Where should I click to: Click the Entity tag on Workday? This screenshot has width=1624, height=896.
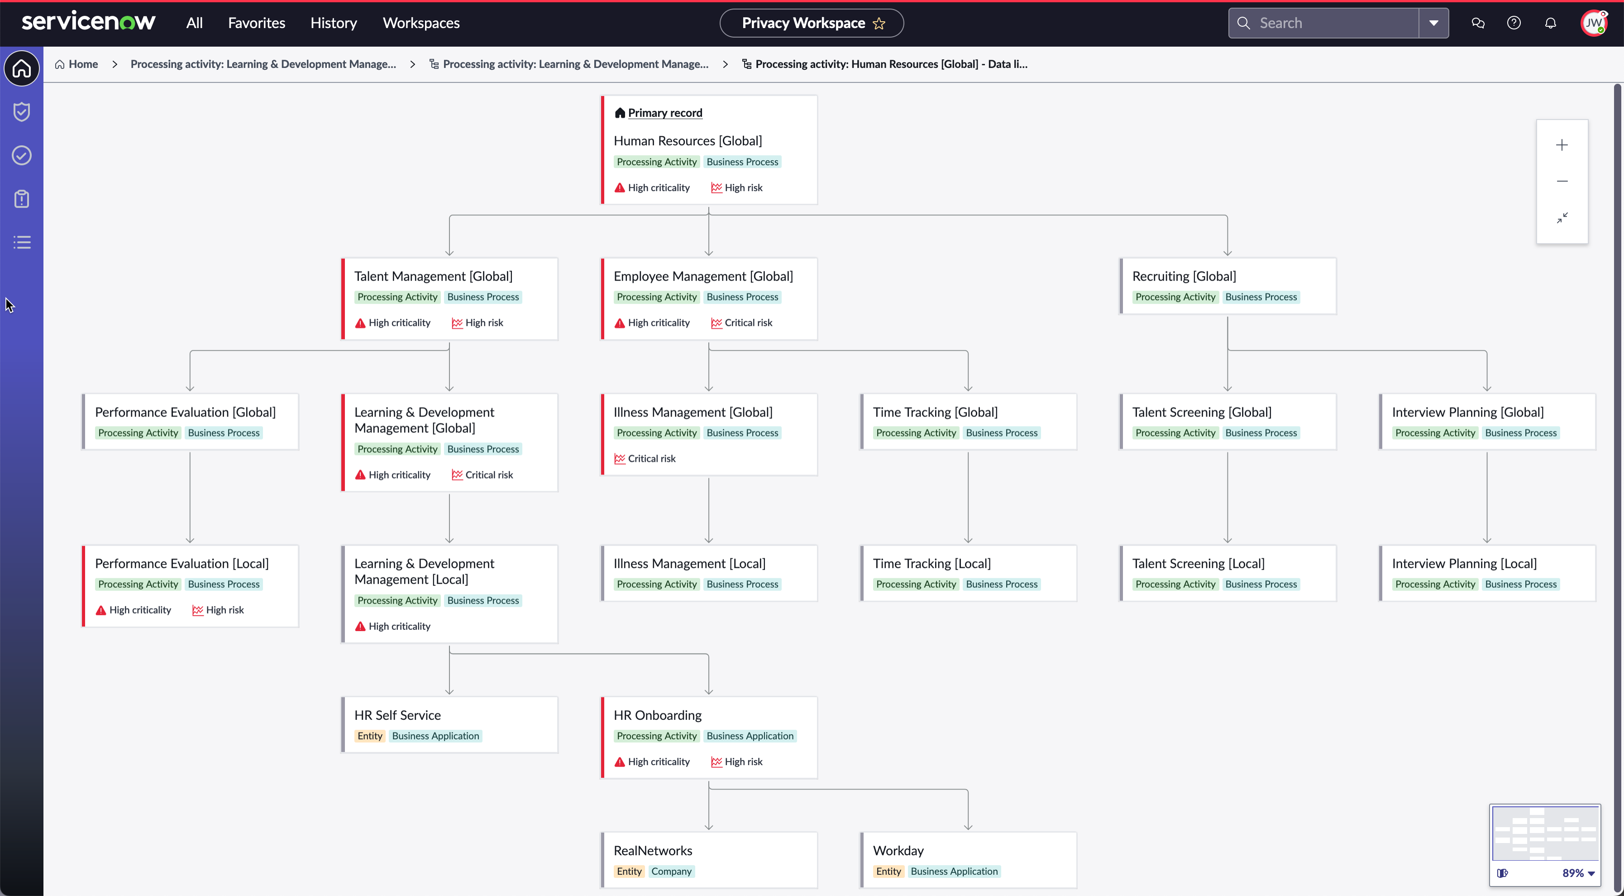click(888, 872)
